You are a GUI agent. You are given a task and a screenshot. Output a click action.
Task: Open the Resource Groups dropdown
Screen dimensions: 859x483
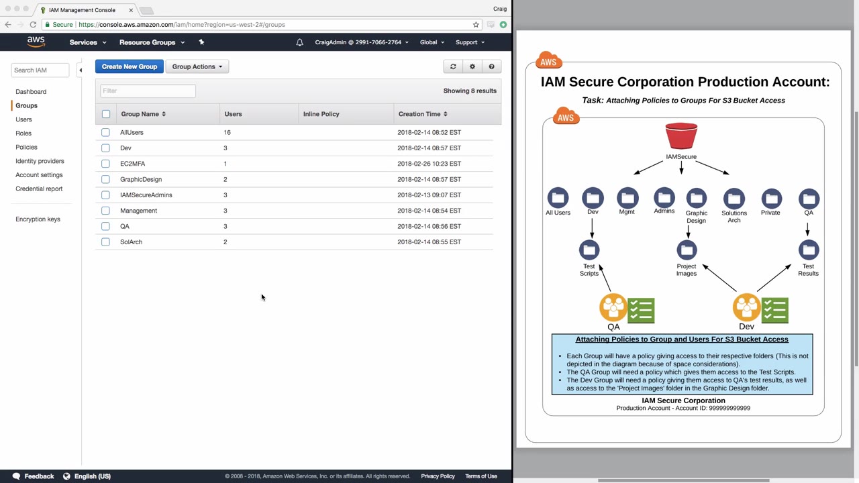point(152,42)
